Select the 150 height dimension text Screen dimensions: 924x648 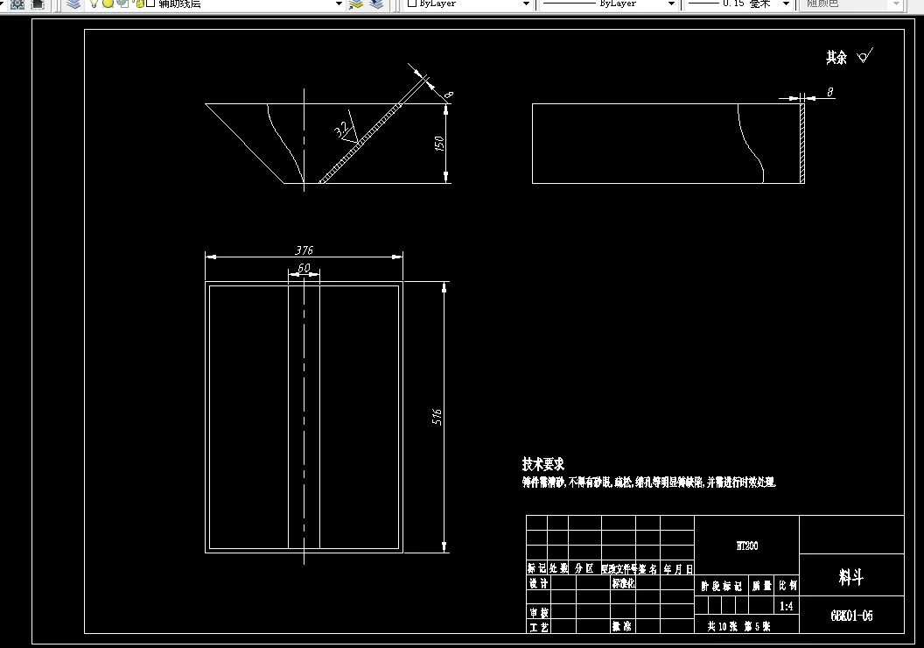[x=439, y=144]
